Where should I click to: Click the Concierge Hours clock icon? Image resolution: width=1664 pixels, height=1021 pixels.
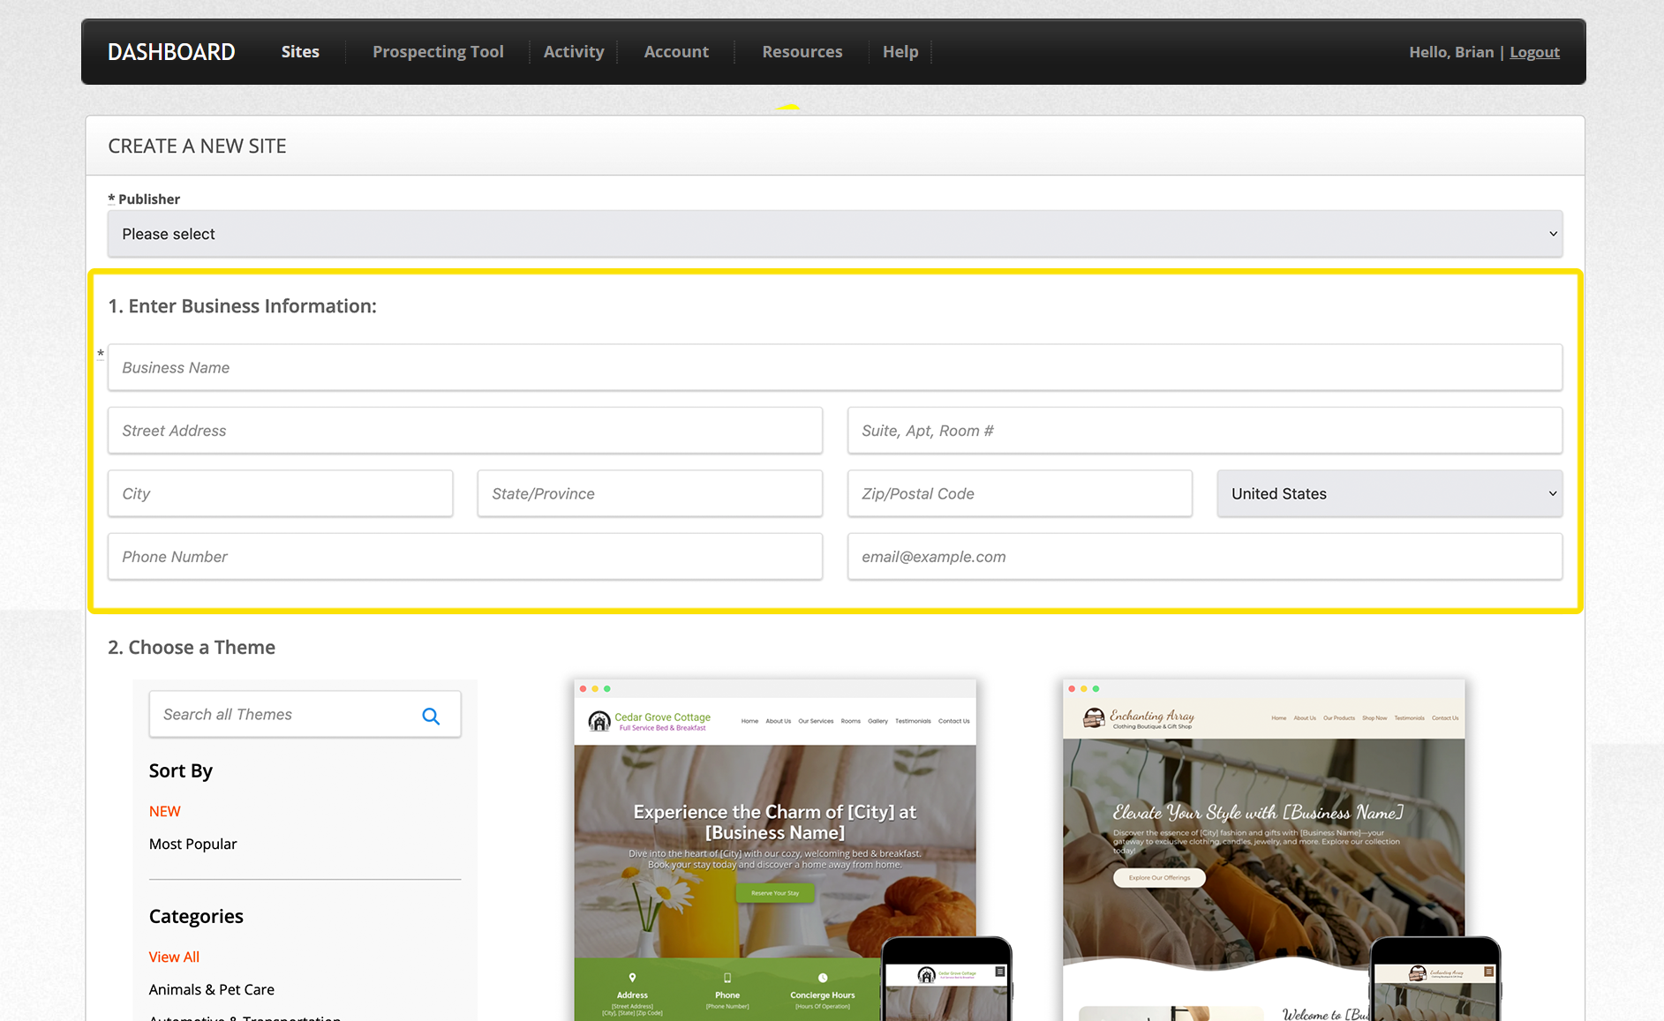tap(823, 978)
